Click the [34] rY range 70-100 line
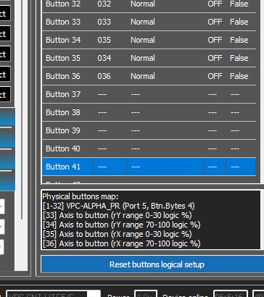The height and width of the screenshot is (297, 264). coord(122,225)
